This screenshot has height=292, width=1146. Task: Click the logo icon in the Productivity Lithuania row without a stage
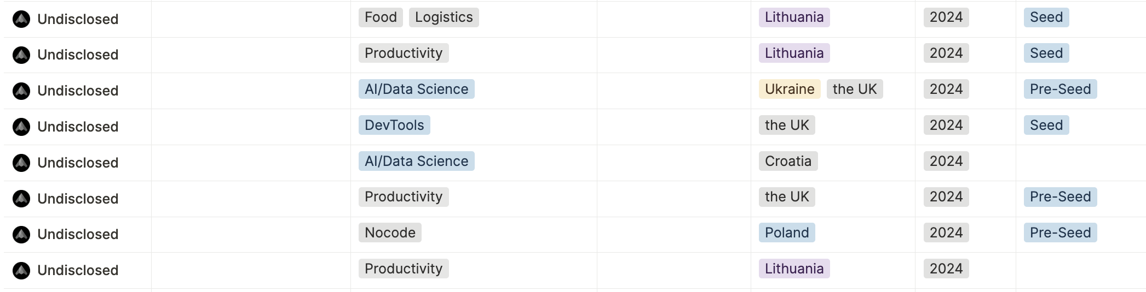point(21,270)
